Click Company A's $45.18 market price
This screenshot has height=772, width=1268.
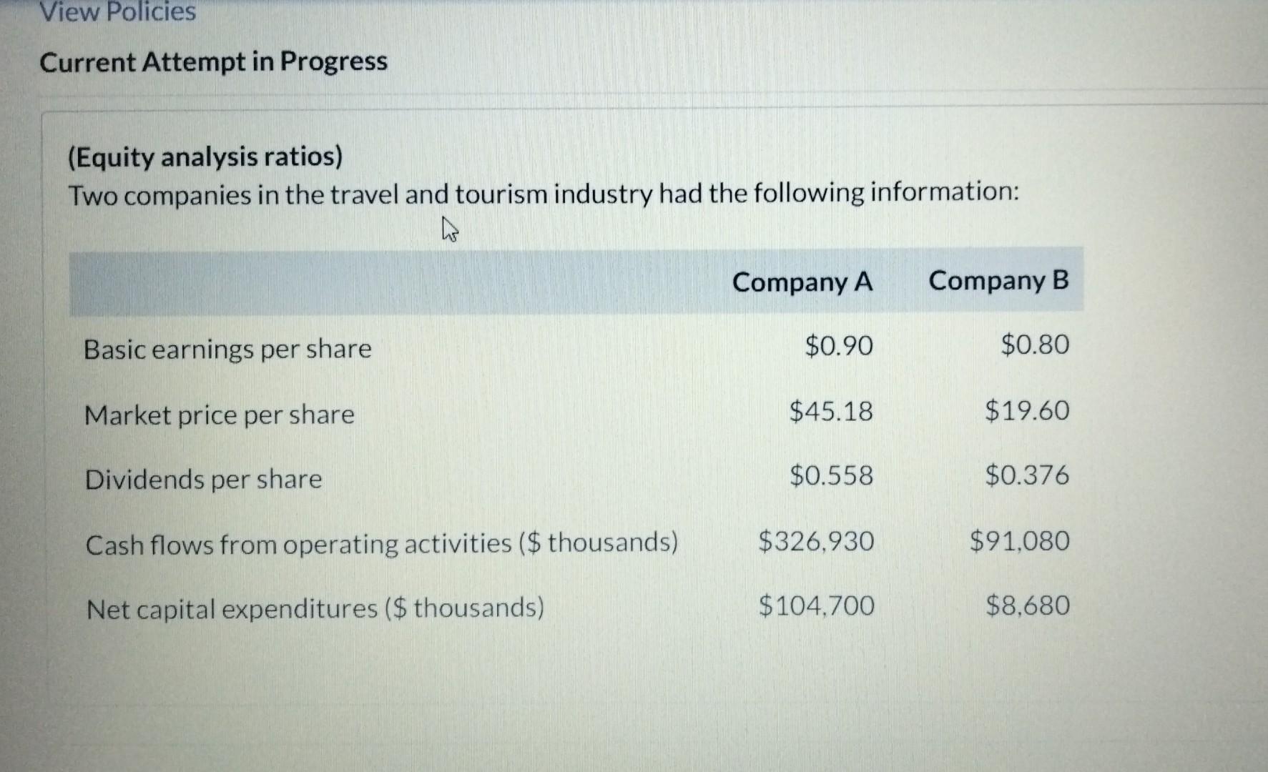pos(831,412)
